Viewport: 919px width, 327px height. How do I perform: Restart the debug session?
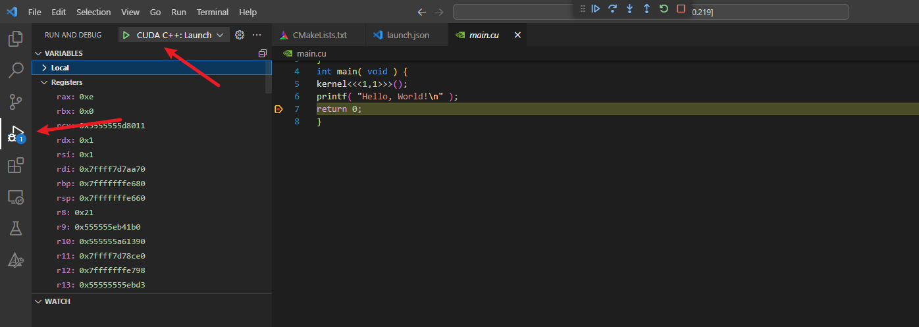pos(664,9)
